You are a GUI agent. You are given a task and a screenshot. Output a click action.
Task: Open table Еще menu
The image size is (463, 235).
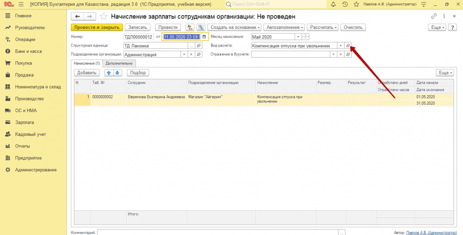pyautogui.click(x=445, y=73)
